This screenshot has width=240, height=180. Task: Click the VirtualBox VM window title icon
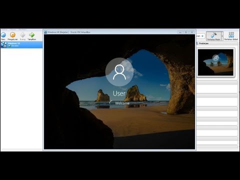coord(45,32)
